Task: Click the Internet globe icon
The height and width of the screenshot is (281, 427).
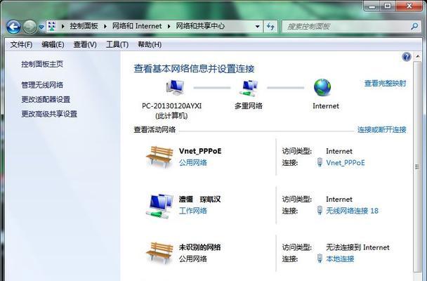Action: pyautogui.click(x=322, y=87)
